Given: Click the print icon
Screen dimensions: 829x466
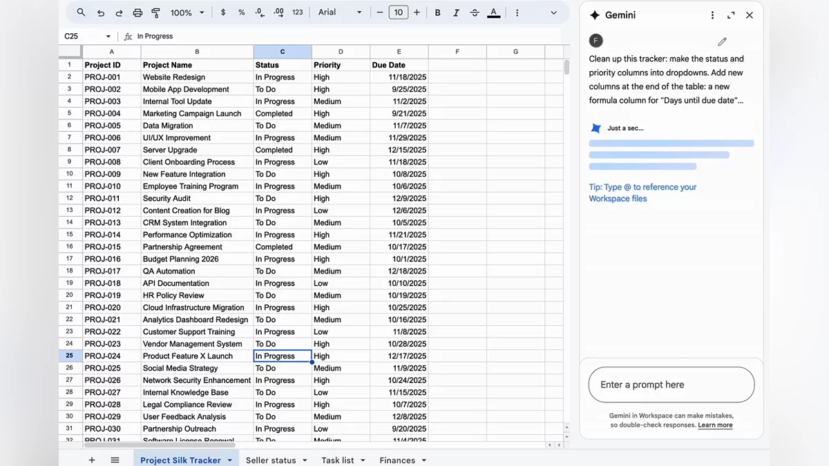Looking at the screenshot, I should pyautogui.click(x=137, y=12).
